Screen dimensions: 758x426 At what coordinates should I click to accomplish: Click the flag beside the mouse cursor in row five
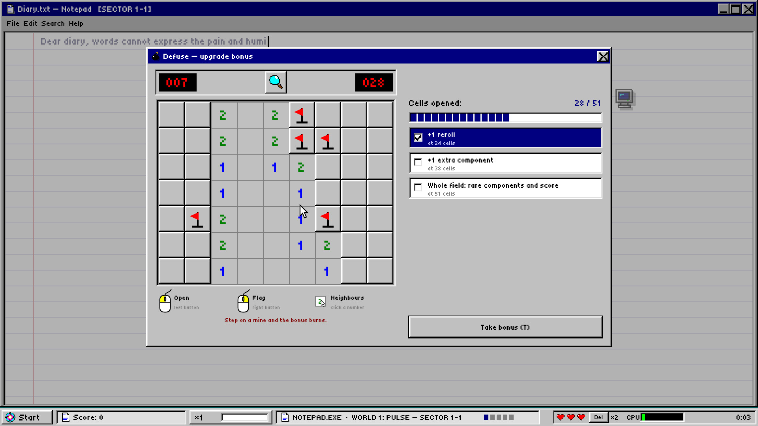click(328, 219)
